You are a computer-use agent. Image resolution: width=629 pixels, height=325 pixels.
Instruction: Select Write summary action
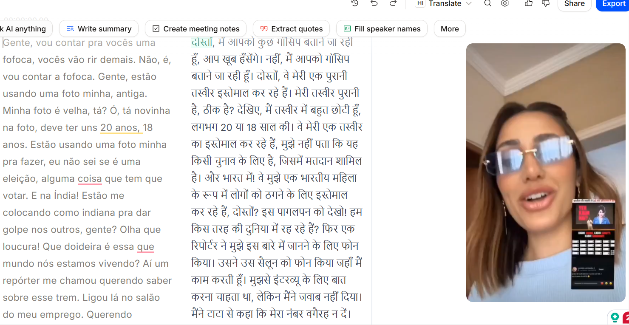99,29
